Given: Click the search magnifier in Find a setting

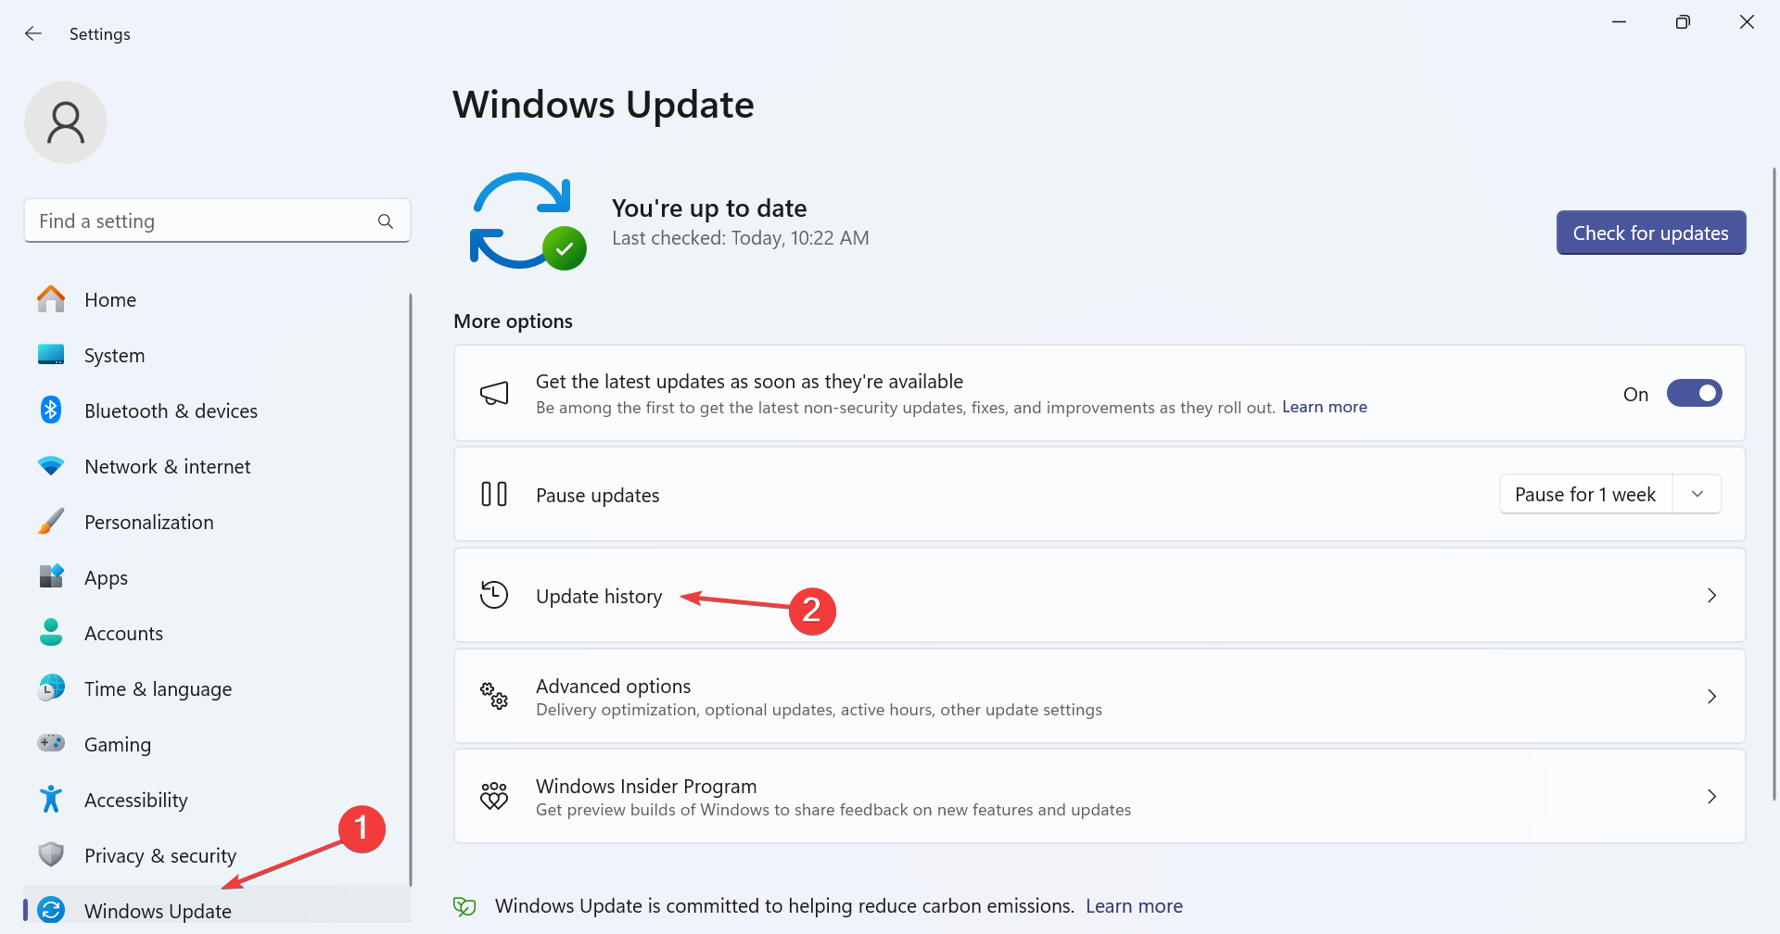Looking at the screenshot, I should coord(385,221).
